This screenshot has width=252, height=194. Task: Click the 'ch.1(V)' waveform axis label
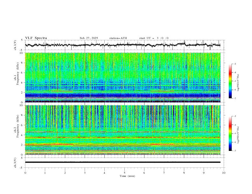15,45
